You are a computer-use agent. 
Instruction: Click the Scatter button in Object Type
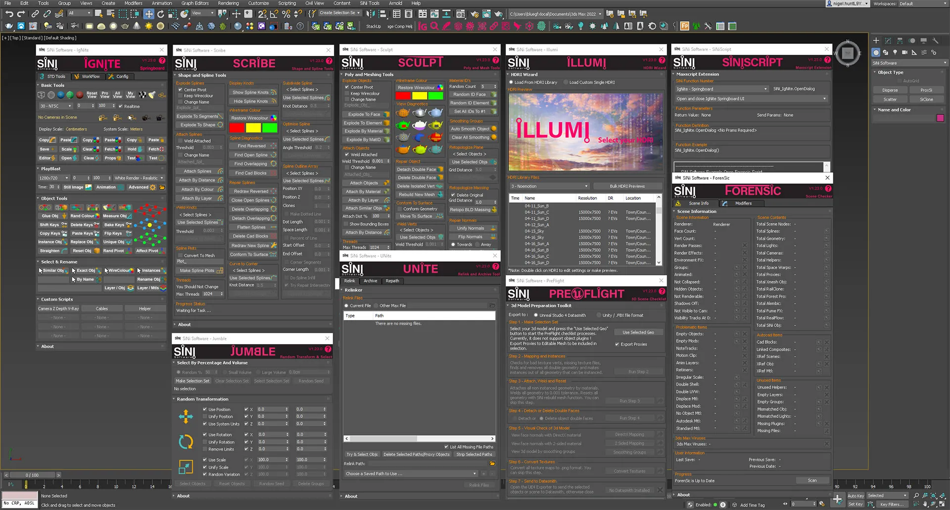[890, 99]
